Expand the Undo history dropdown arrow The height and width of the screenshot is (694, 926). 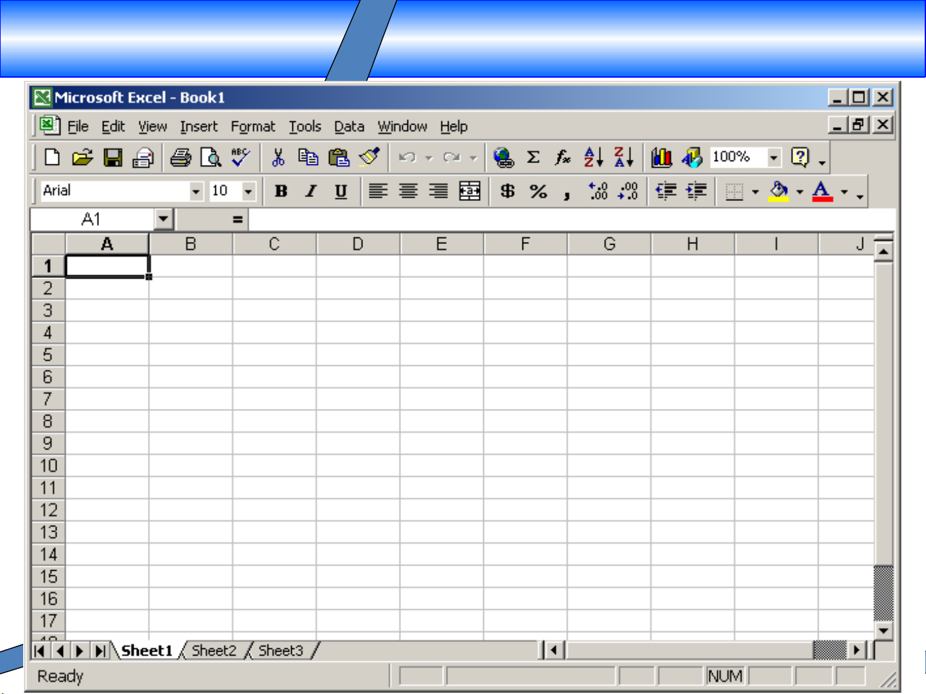429,158
